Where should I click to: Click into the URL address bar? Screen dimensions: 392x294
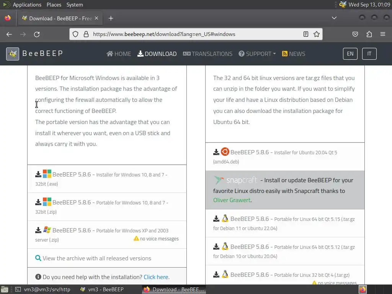pos(196,34)
